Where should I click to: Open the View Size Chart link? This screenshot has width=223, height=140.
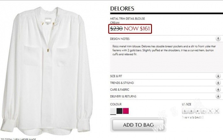pyautogui.click(x=192, y=117)
